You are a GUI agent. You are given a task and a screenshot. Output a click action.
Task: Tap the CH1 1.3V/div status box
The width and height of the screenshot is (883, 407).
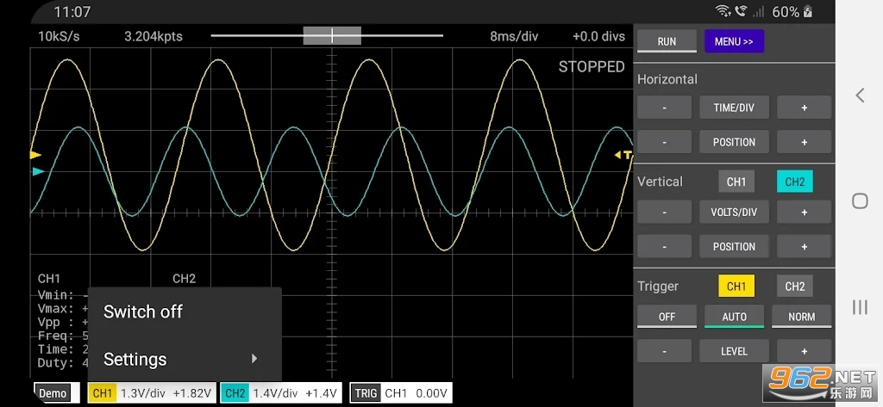[152, 393]
